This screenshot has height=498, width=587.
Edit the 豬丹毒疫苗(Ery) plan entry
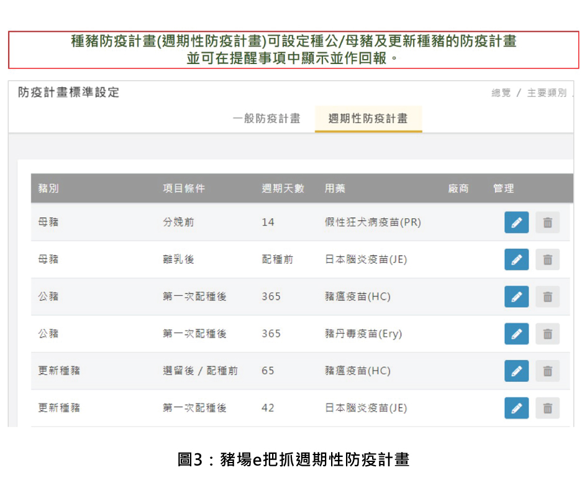tap(516, 334)
